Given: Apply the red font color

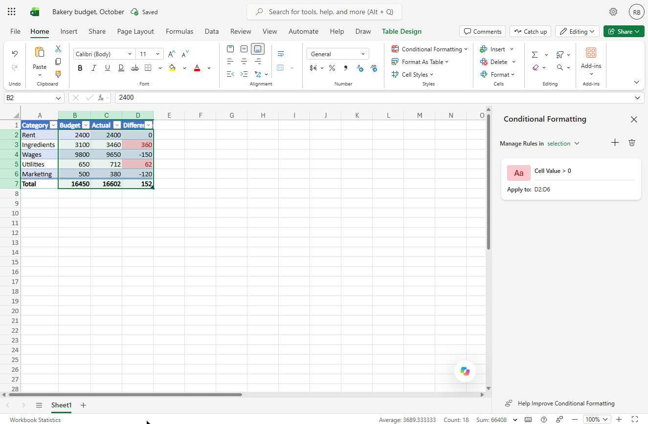Looking at the screenshot, I should pos(197,68).
